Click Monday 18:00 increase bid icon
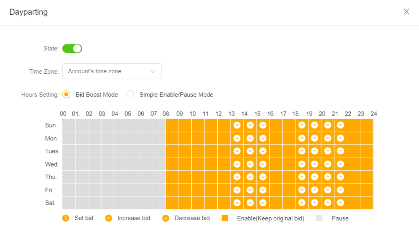 pos(302,138)
